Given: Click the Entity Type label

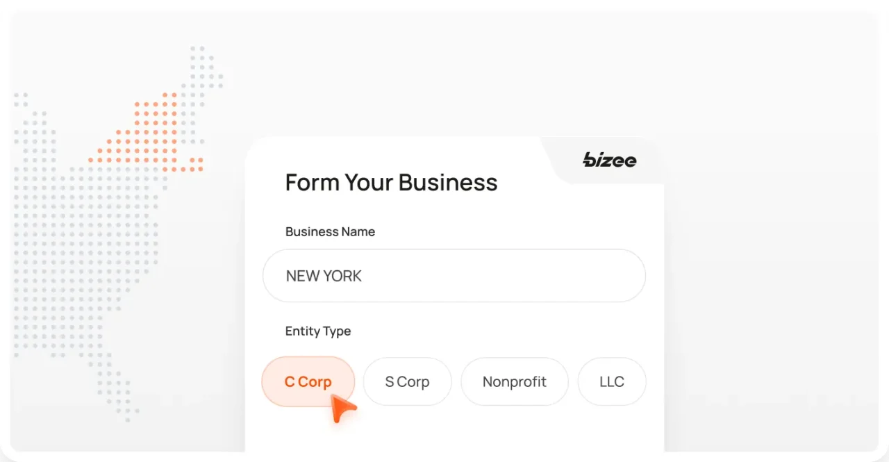Looking at the screenshot, I should click(x=317, y=331).
